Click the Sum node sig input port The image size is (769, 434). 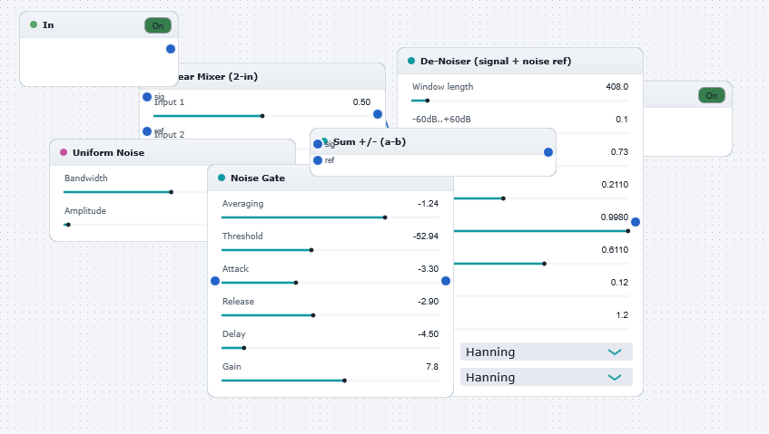tap(318, 144)
